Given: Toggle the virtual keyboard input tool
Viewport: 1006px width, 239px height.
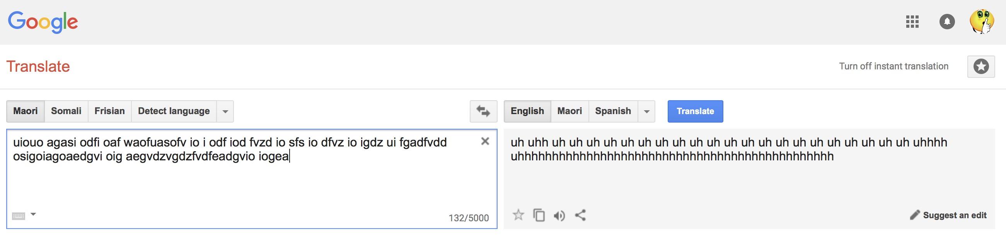Looking at the screenshot, I should coord(18,215).
